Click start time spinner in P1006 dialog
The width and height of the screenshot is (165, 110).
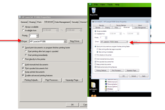pyautogui.click(x=57, y=30)
